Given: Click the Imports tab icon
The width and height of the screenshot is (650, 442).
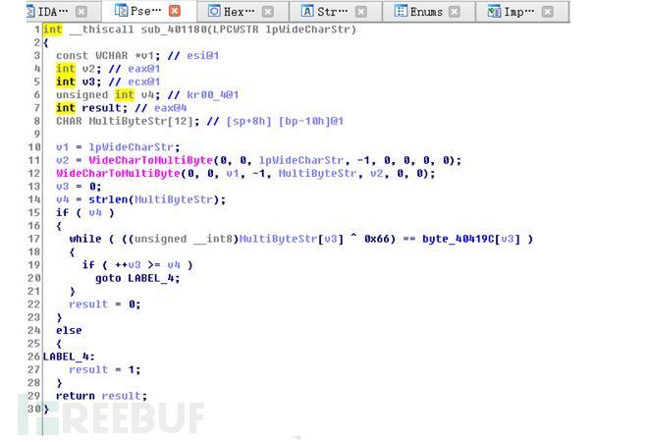Looking at the screenshot, I should click(494, 11).
